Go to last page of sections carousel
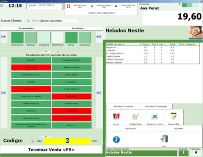Screen dimensions: 203x157 tap(99, 37)
